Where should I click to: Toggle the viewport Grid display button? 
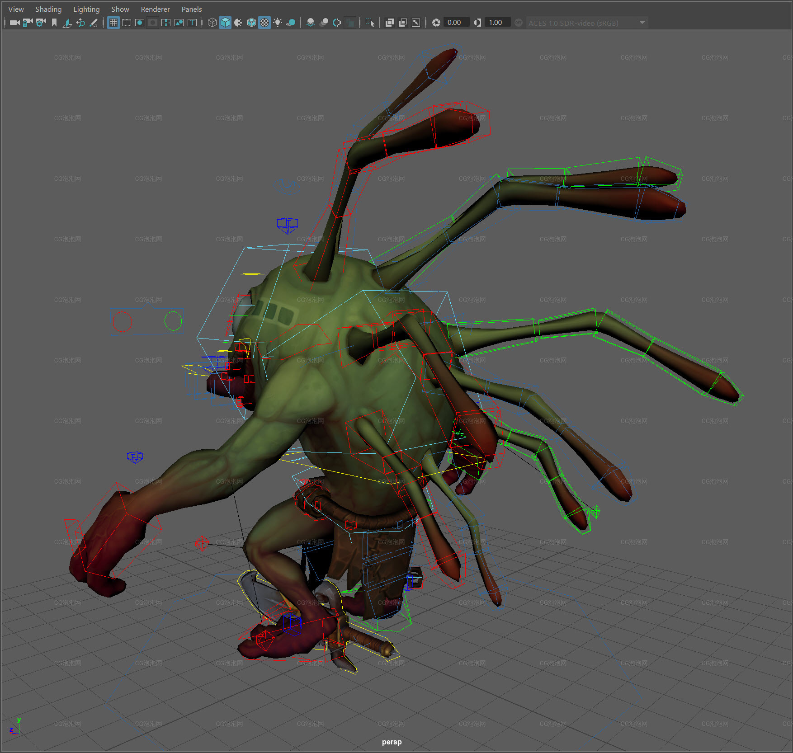coord(113,23)
